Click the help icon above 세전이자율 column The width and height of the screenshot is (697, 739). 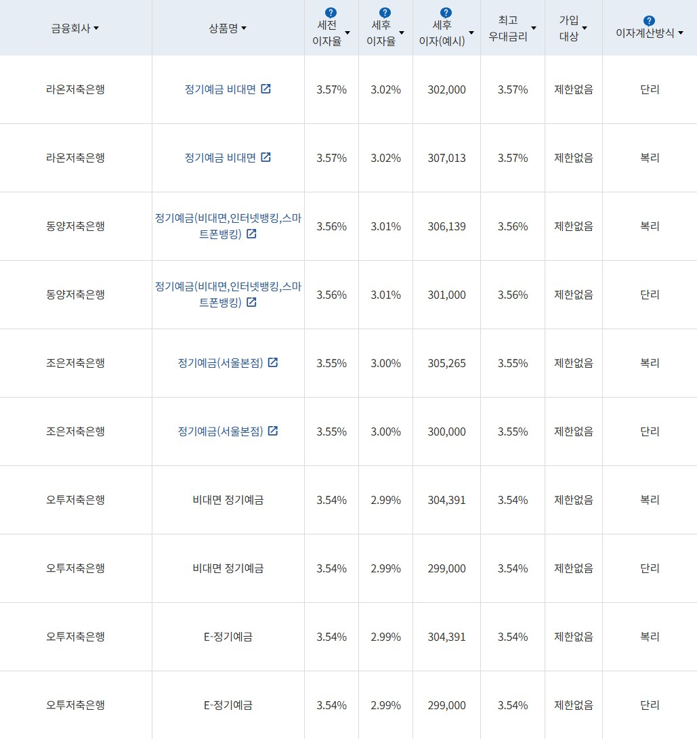(x=331, y=12)
